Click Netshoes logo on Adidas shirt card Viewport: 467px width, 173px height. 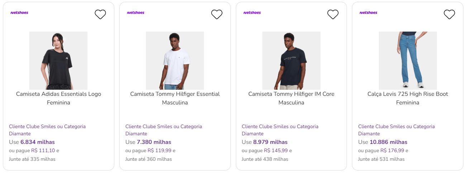tap(19, 13)
